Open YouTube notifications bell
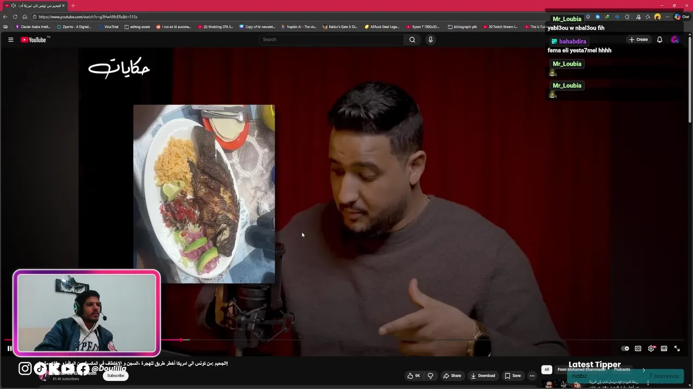 pyautogui.click(x=659, y=39)
